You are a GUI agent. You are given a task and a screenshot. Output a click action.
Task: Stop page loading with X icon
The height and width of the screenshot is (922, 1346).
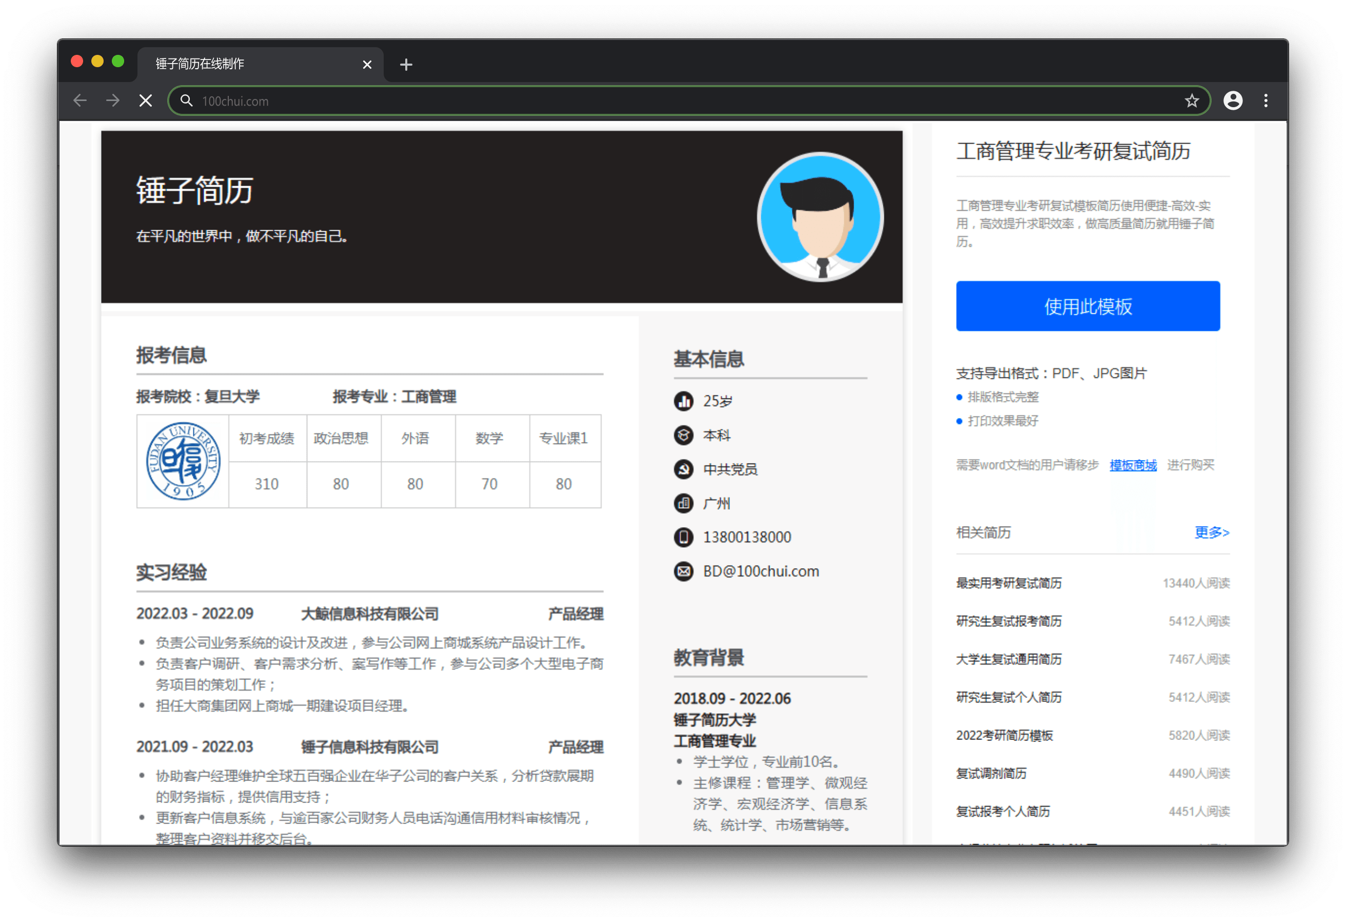[146, 101]
